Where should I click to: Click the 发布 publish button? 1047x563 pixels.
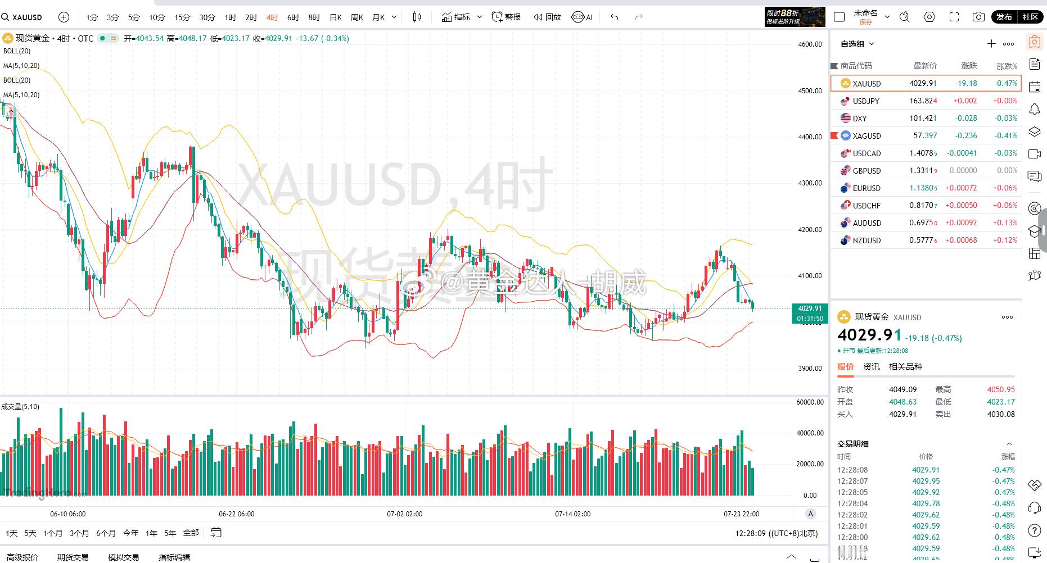click(1004, 17)
